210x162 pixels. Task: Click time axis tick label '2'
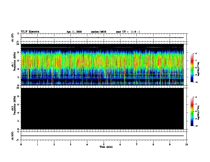[x=54, y=144]
